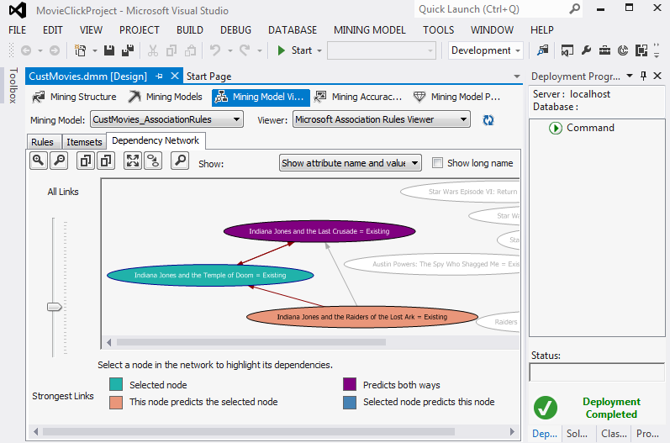Expand the document tab list dropdown
The height and width of the screenshot is (443, 670).
(517, 76)
